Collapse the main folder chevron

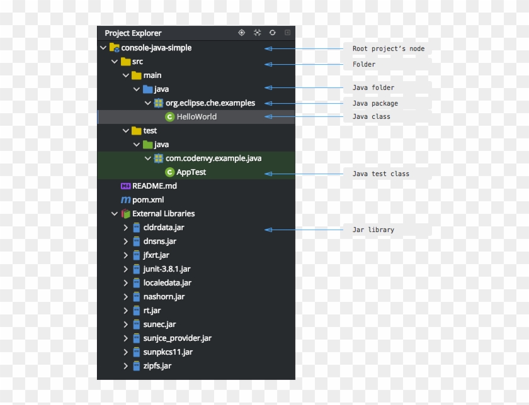125,75
